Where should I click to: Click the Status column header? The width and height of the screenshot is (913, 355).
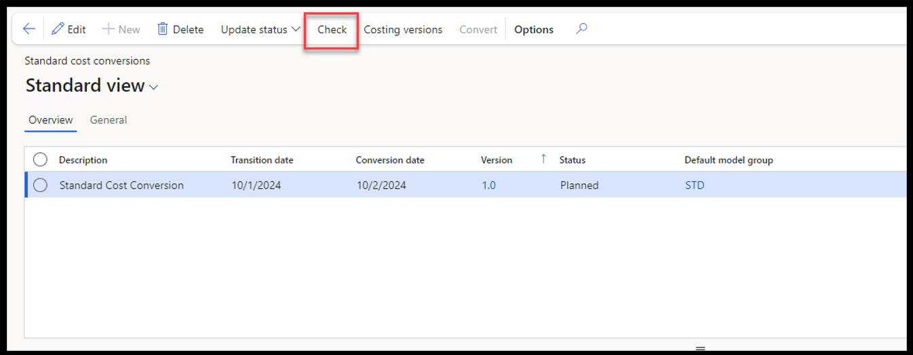coord(572,160)
